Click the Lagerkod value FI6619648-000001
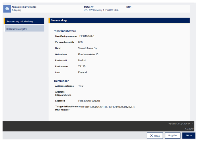Viewport: 199px width, 142px height. pyautogui.click(x=89, y=101)
